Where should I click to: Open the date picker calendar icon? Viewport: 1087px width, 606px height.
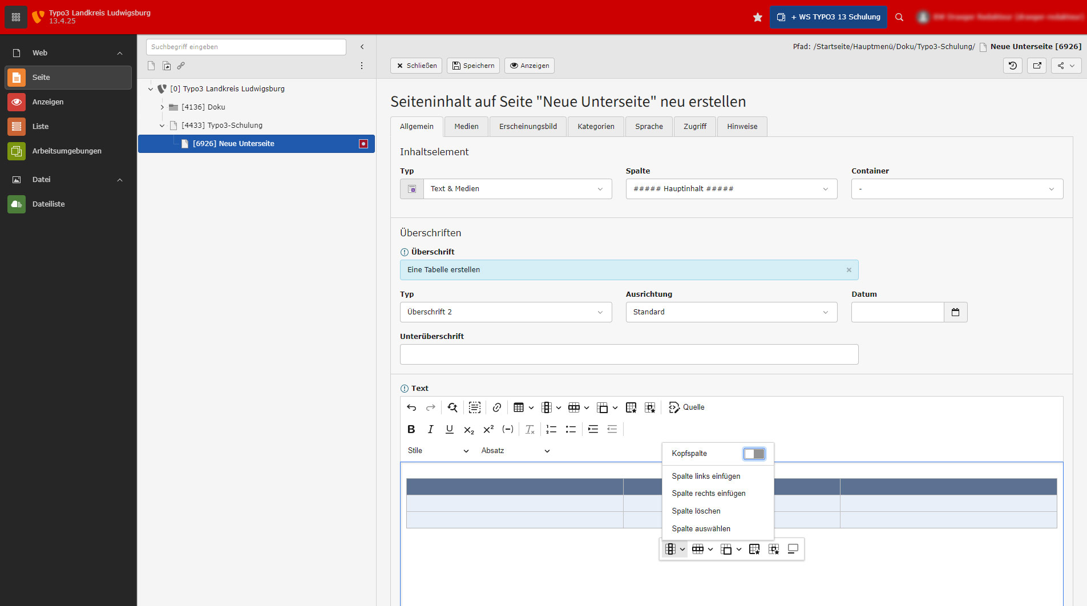(x=955, y=312)
